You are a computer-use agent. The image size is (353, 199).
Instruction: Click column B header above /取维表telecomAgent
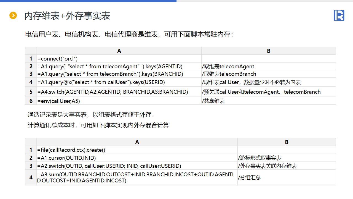point(269,51)
